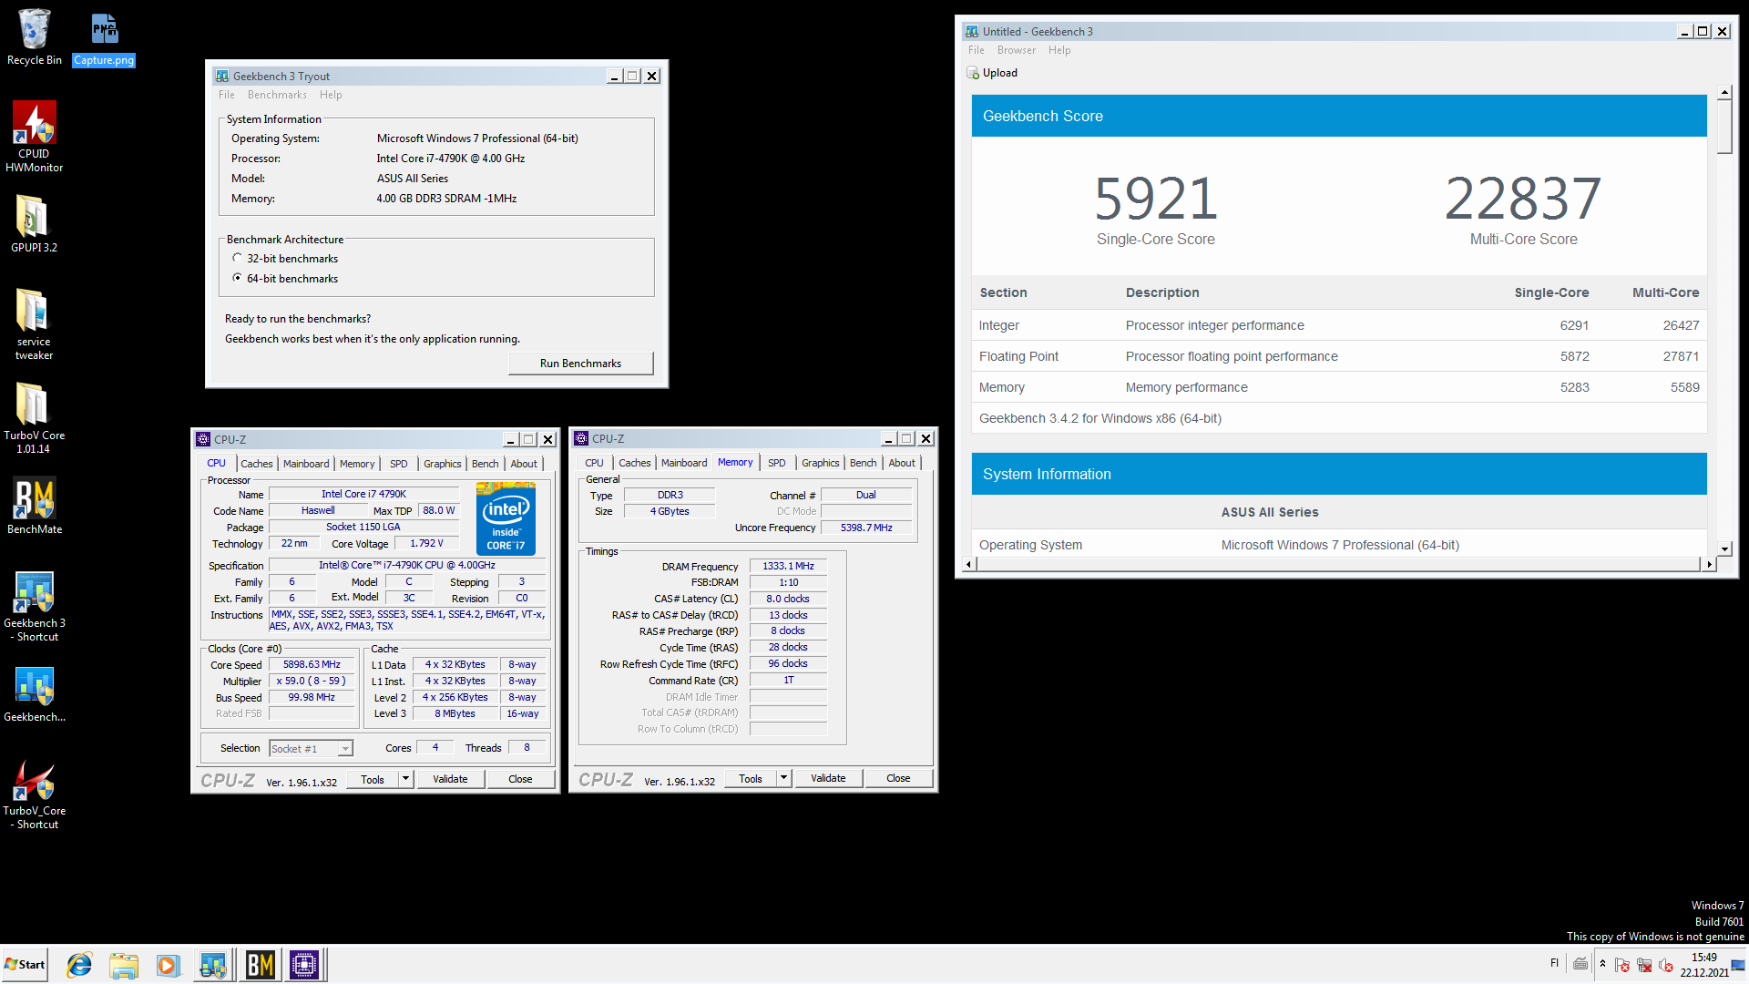Switch to Mainboard tab in left CPU-Z
This screenshot has width=1749, height=984.
click(306, 464)
